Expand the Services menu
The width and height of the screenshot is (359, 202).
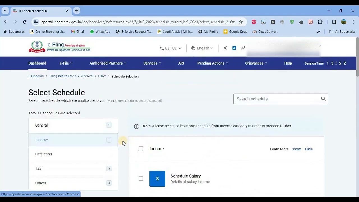click(x=152, y=63)
